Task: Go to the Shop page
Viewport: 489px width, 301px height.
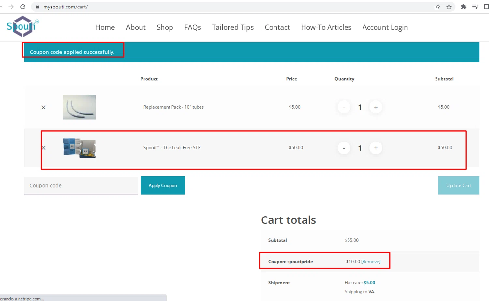Action: click(165, 27)
